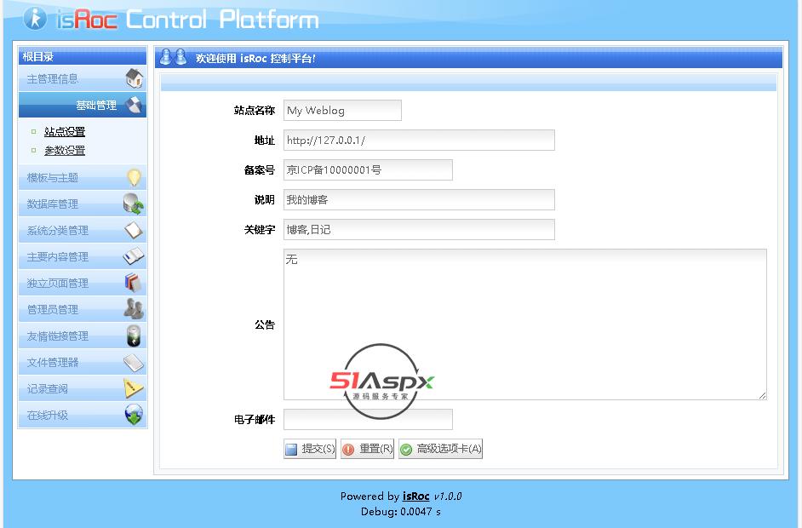This screenshot has height=528, width=802.
Task: Click the empty 电子邮件 input field
Action: point(369,420)
